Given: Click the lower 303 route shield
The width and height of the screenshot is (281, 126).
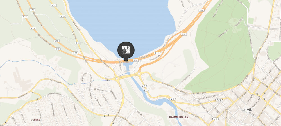Looking at the screenshot, I should (x=147, y=90).
